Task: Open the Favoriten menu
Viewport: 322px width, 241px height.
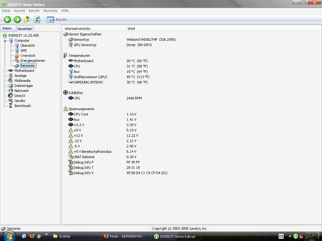Action: [x=50, y=11]
